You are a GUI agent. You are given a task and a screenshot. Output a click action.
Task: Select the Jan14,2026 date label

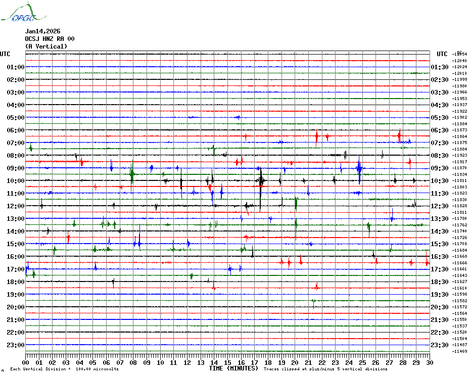[x=42, y=31]
